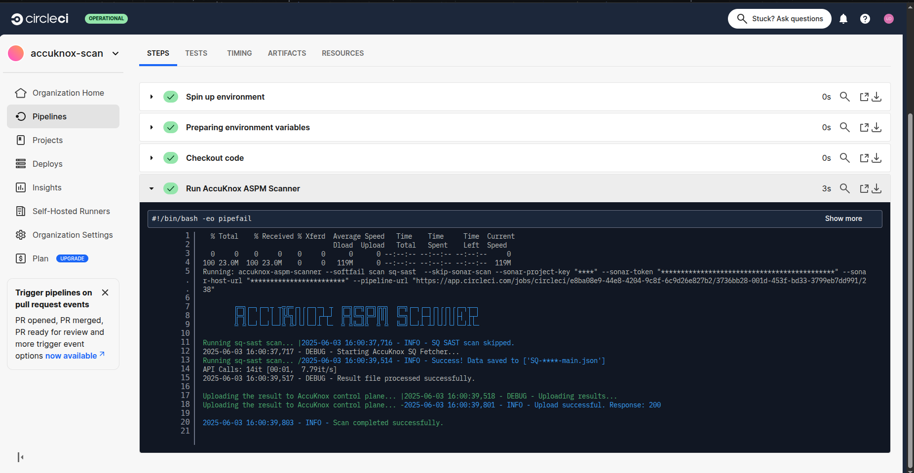
Task: Open Preparing environment variables output in new tab
Action: 864,127
